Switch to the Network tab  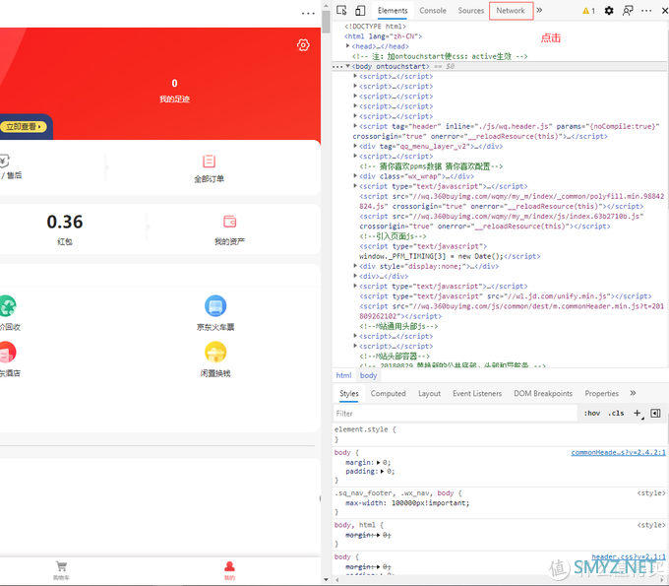click(511, 11)
